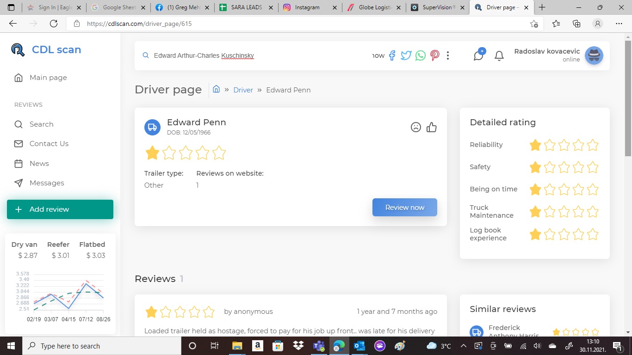The height and width of the screenshot is (355, 632).
Task: Switch to the Instagram browser tab
Action: (308, 7)
